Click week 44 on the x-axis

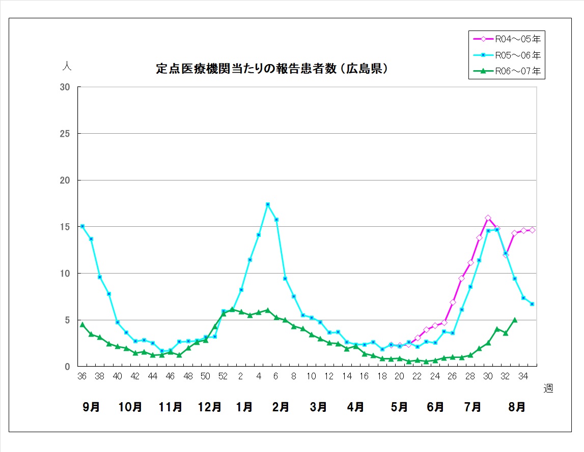tap(152, 376)
